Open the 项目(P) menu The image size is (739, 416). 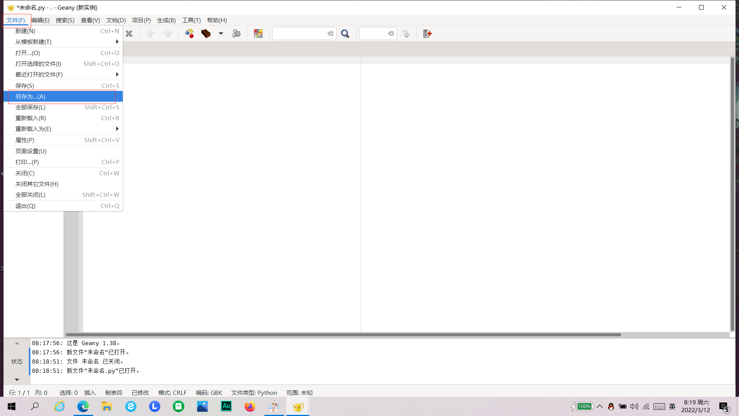click(141, 20)
